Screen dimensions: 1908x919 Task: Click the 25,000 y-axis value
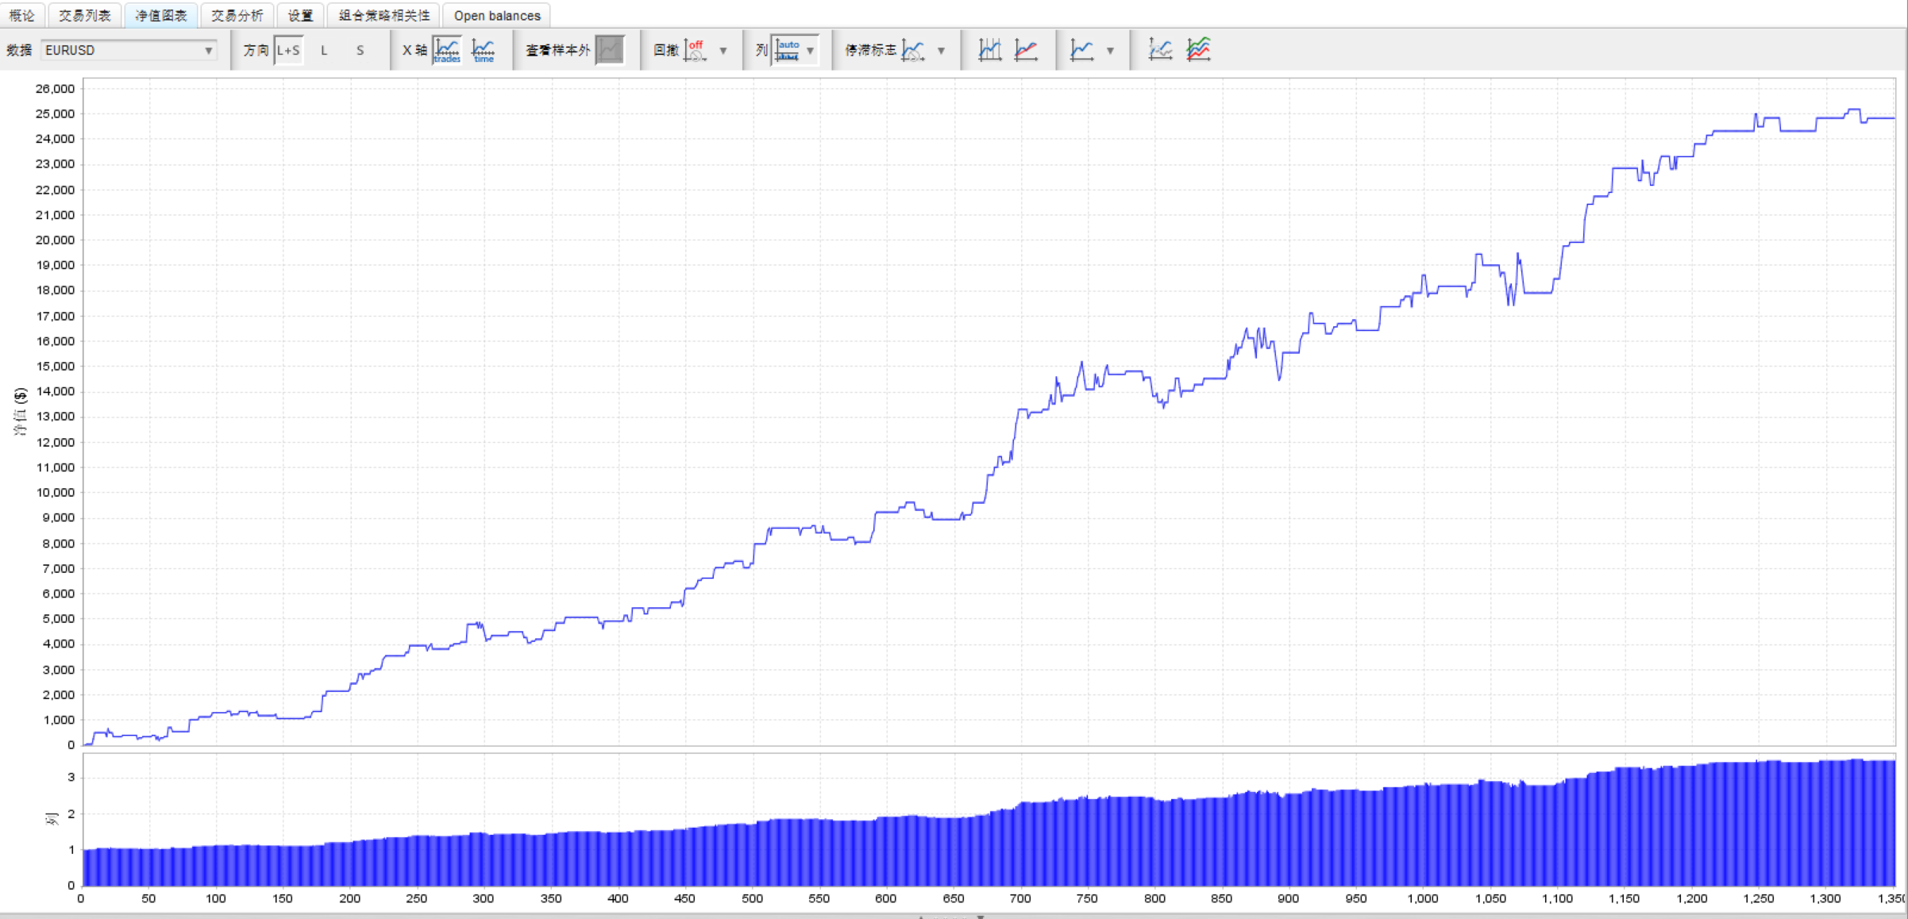[x=55, y=113]
